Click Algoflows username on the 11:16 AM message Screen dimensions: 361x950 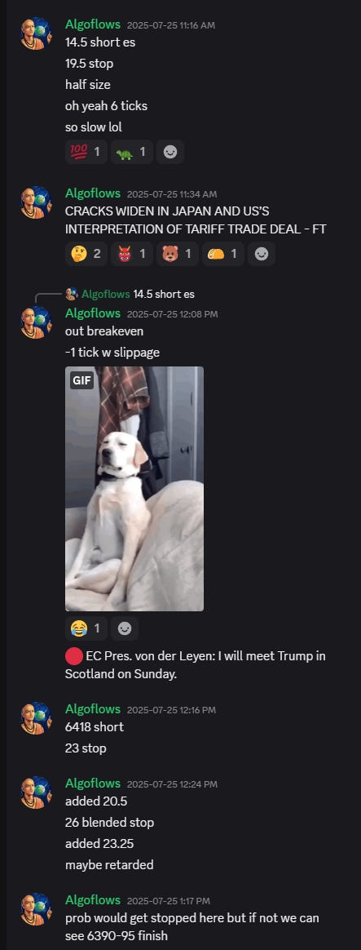point(93,24)
